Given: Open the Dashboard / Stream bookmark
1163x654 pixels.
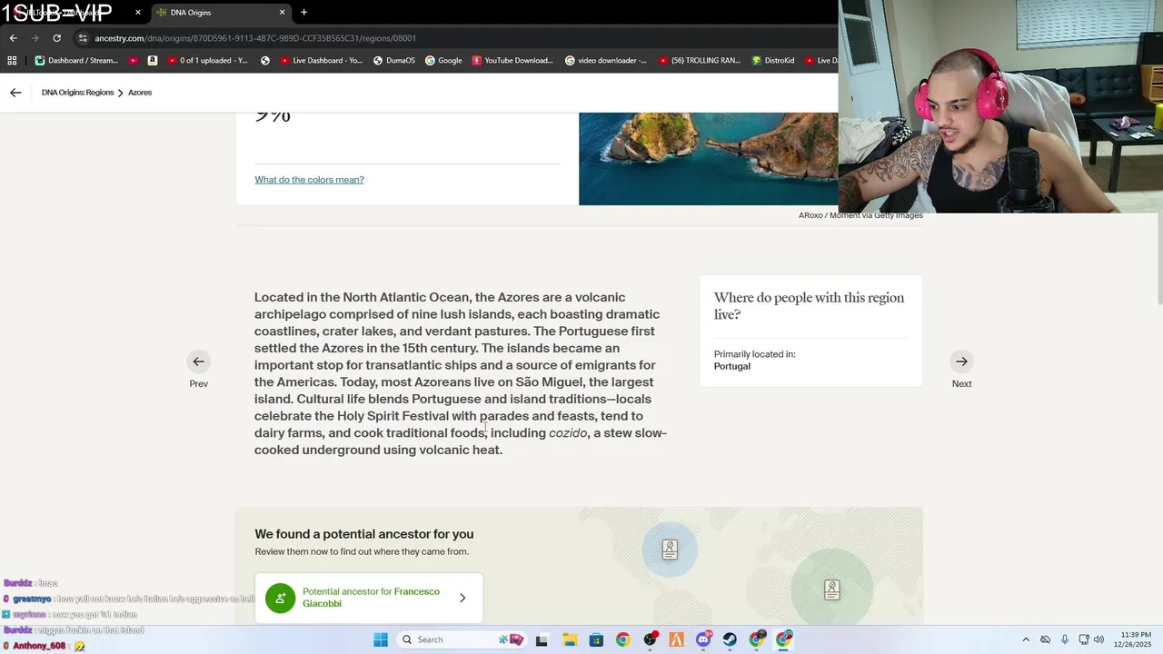Looking at the screenshot, I should (76, 61).
